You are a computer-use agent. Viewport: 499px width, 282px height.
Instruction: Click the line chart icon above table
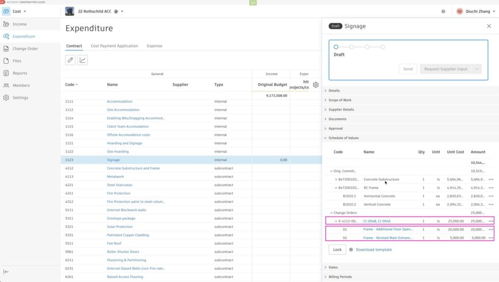(82, 60)
